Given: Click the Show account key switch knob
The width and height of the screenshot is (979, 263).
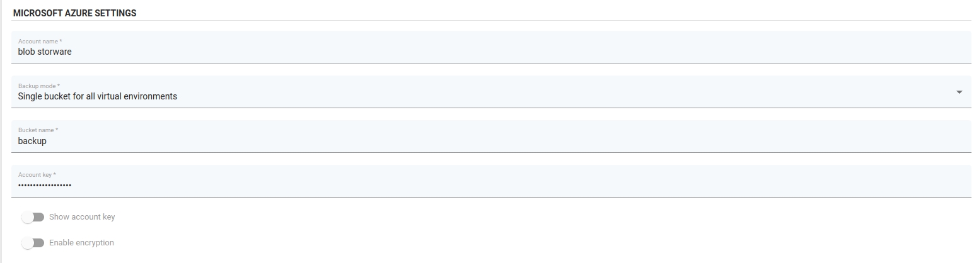Looking at the screenshot, I should pyautogui.click(x=27, y=217).
